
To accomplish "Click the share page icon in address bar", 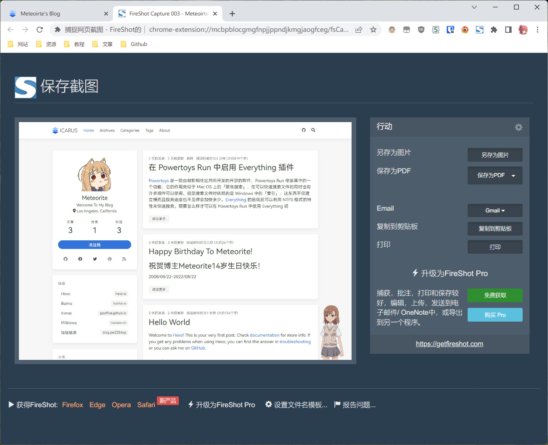I will pyautogui.click(x=358, y=30).
